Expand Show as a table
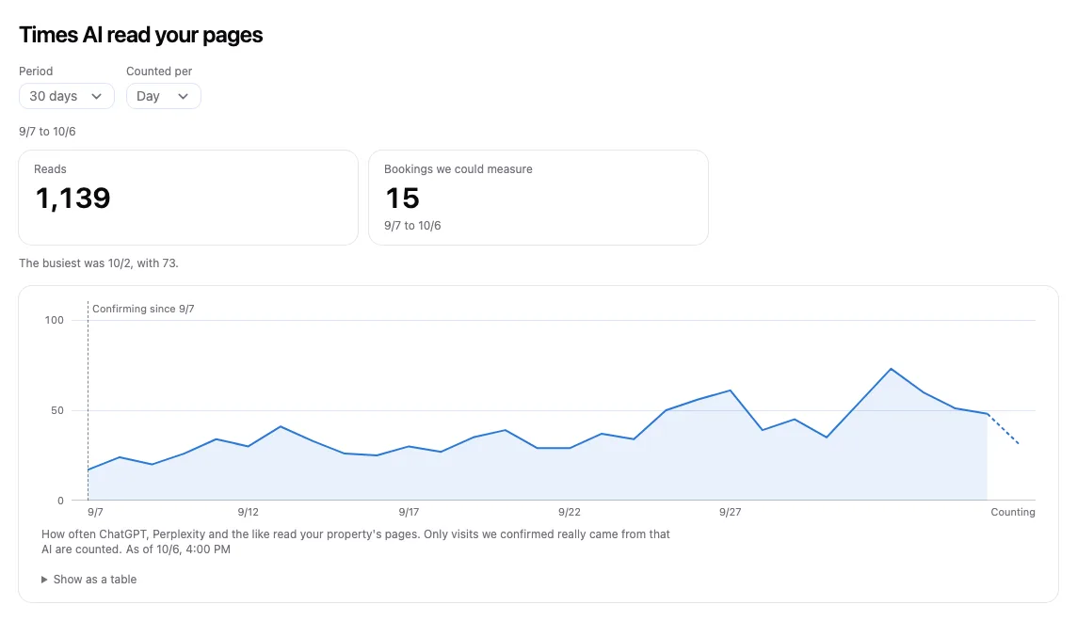 point(88,580)
